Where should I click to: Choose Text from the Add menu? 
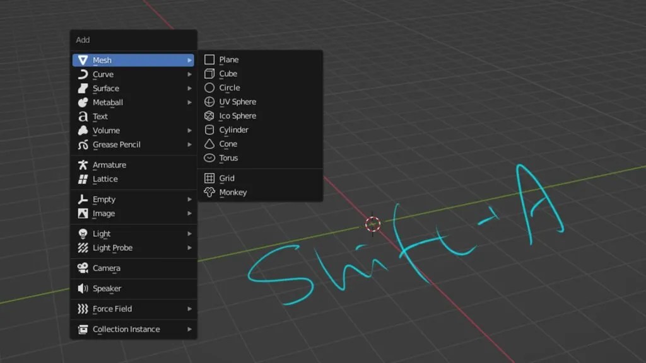(x=99, y=116)
